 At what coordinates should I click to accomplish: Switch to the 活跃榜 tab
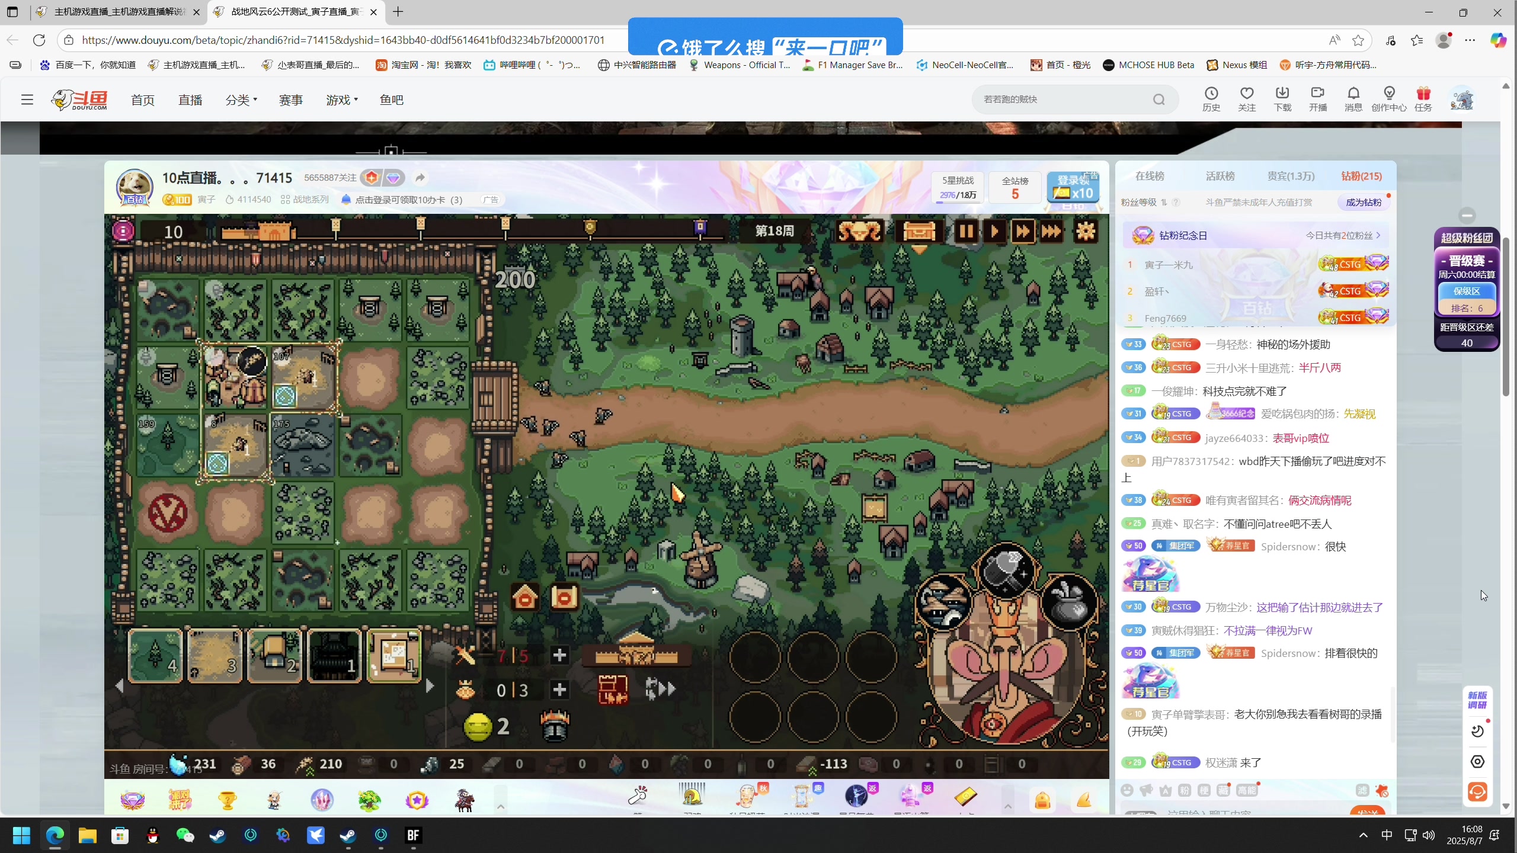[1220, 176]
